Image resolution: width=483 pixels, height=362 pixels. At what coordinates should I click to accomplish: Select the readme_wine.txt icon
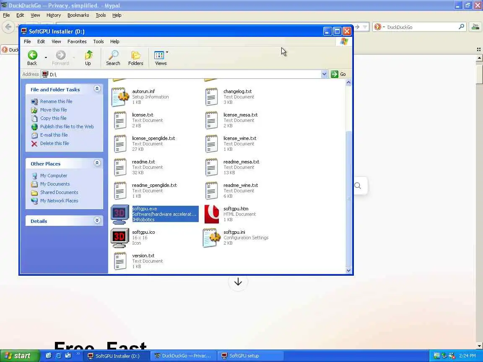click(211, 190)
